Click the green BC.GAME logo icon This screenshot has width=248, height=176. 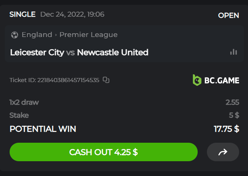(x=197, y=80)
